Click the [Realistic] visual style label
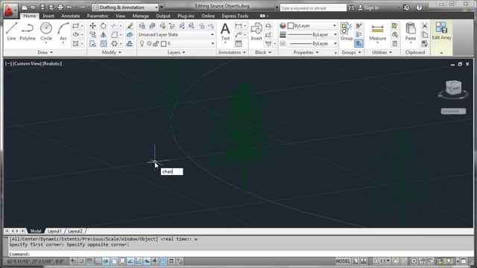 coord(52,63)
